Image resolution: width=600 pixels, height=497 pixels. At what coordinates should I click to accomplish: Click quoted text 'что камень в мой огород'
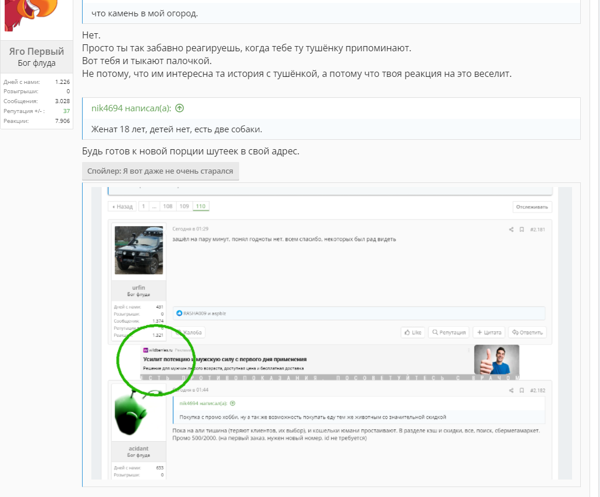145,13
